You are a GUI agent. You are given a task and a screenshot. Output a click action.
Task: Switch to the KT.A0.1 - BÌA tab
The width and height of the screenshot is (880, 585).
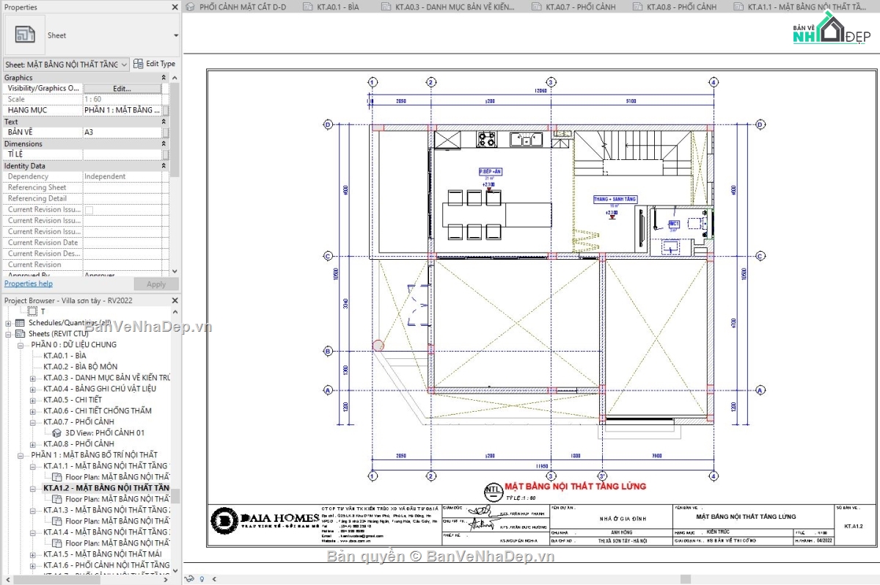331,7
